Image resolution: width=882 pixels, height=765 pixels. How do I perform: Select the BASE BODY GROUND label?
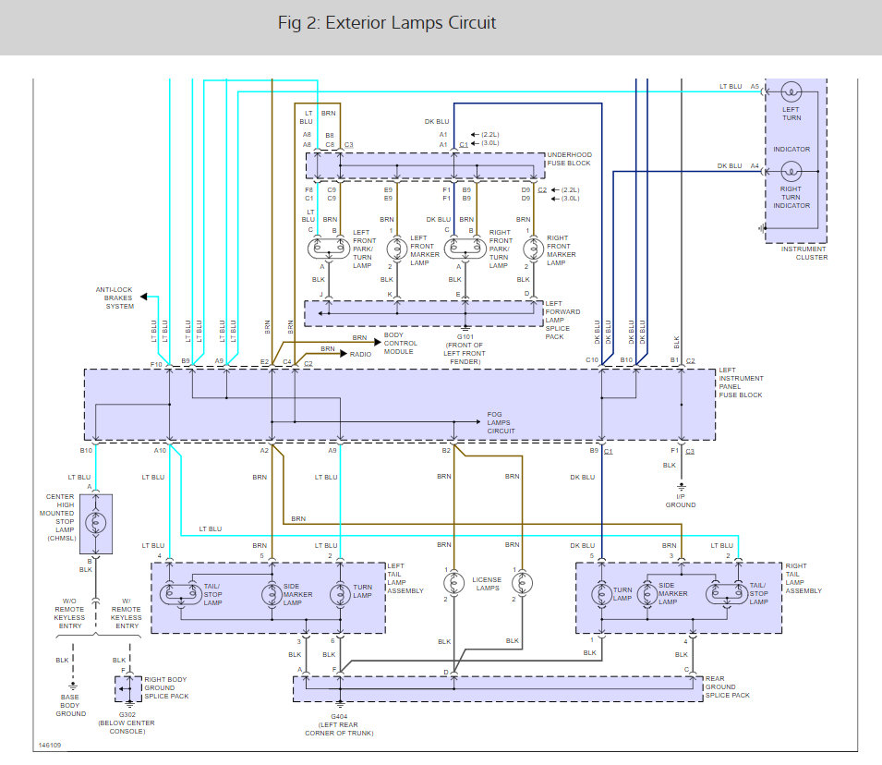point(71,705)
